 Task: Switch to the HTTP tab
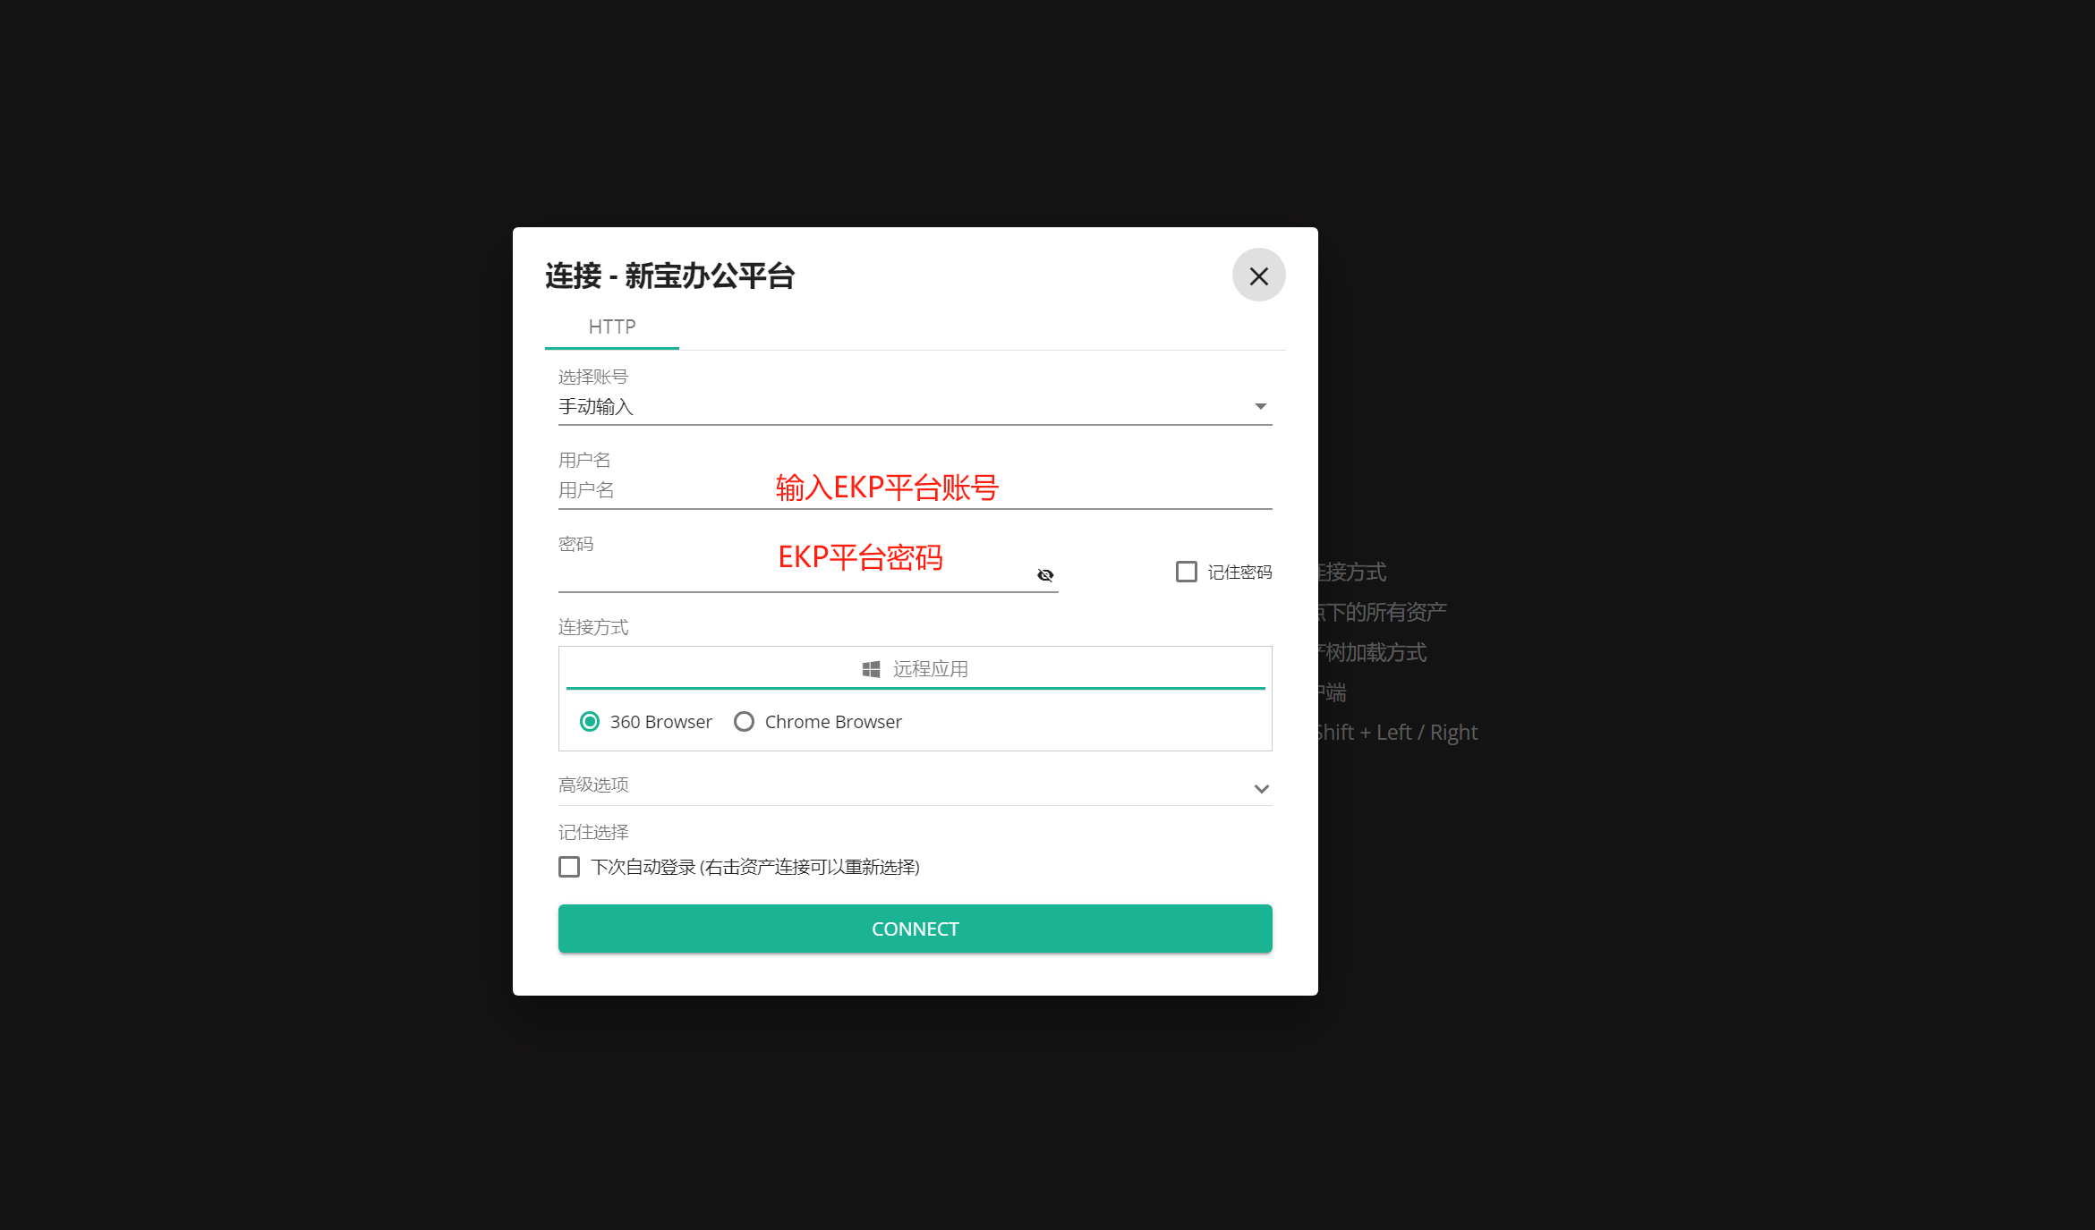coord(612,327)
